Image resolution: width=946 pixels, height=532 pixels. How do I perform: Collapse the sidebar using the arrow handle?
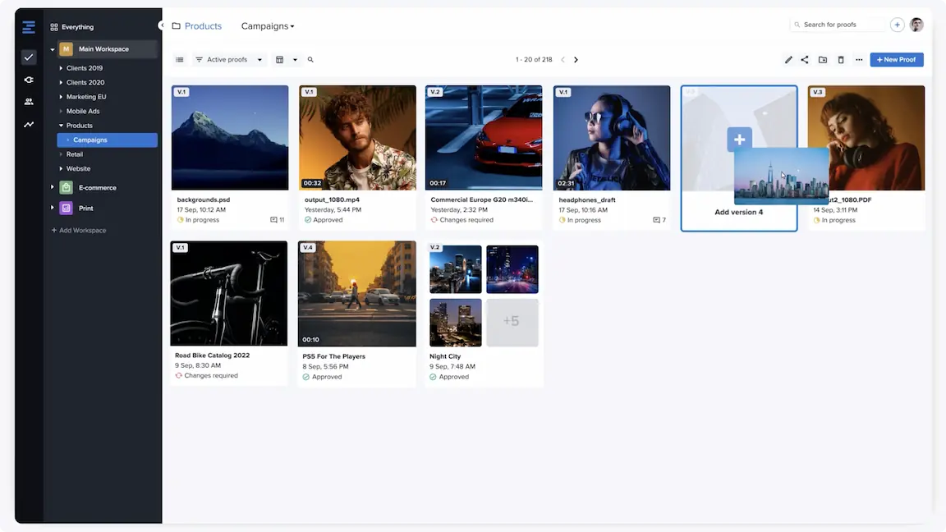point(162,26)
